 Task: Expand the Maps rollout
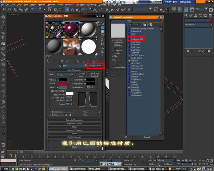75,127
